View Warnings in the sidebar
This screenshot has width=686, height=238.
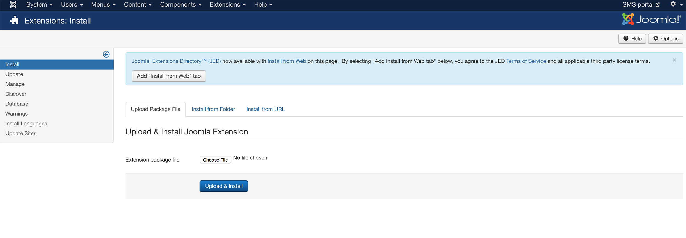(x=57, y=114)
